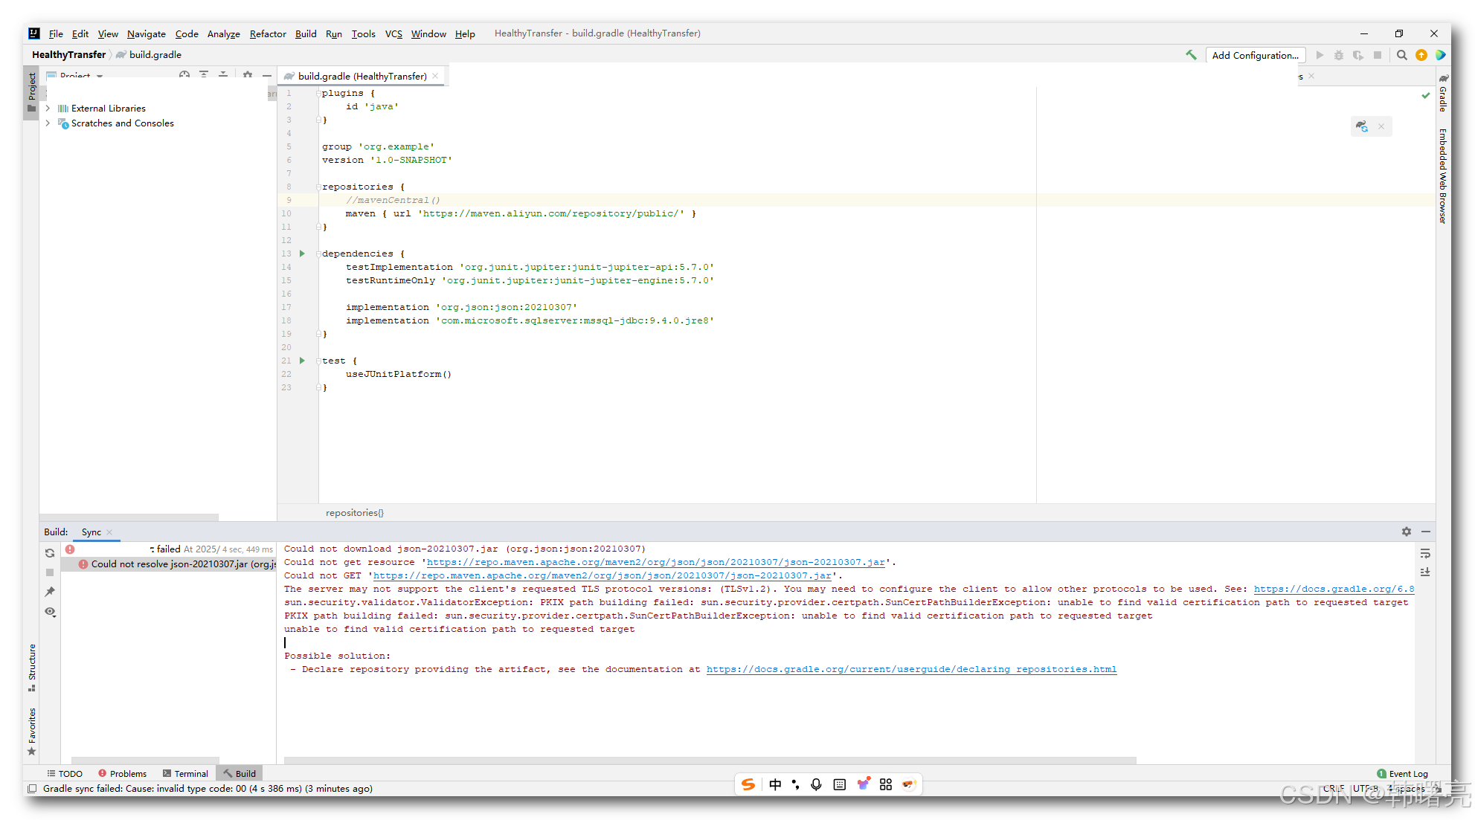Viewport: 1475px width, 820px height.
Task: Click the Run with Coverage icon
Action: tap(1358, 55)
